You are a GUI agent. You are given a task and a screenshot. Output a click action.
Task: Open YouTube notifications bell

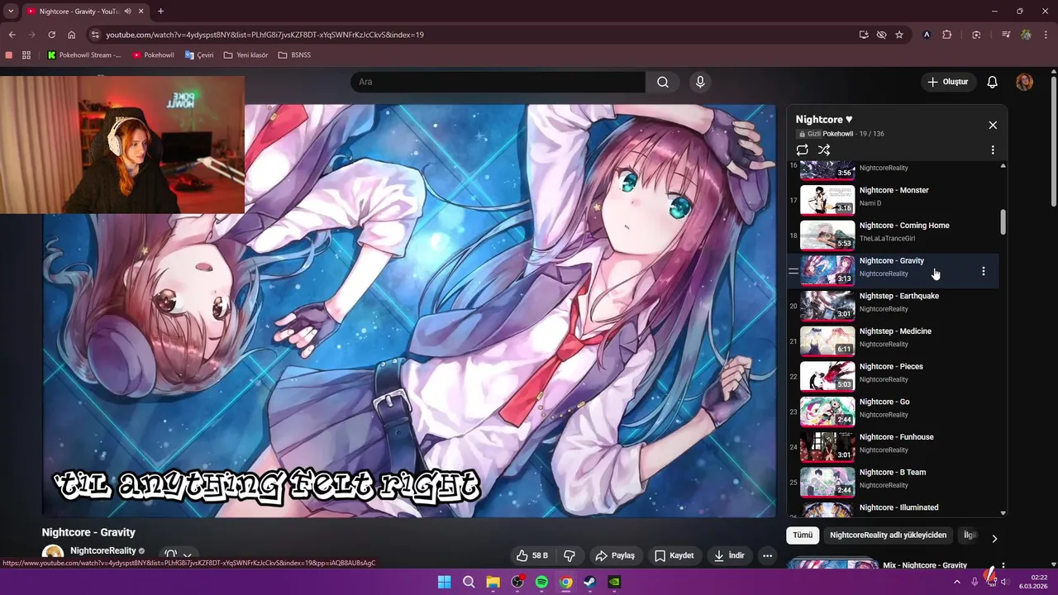coord(993,82)
